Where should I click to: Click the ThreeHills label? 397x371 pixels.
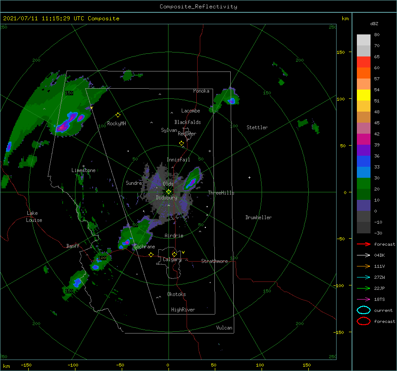[221, 193]
